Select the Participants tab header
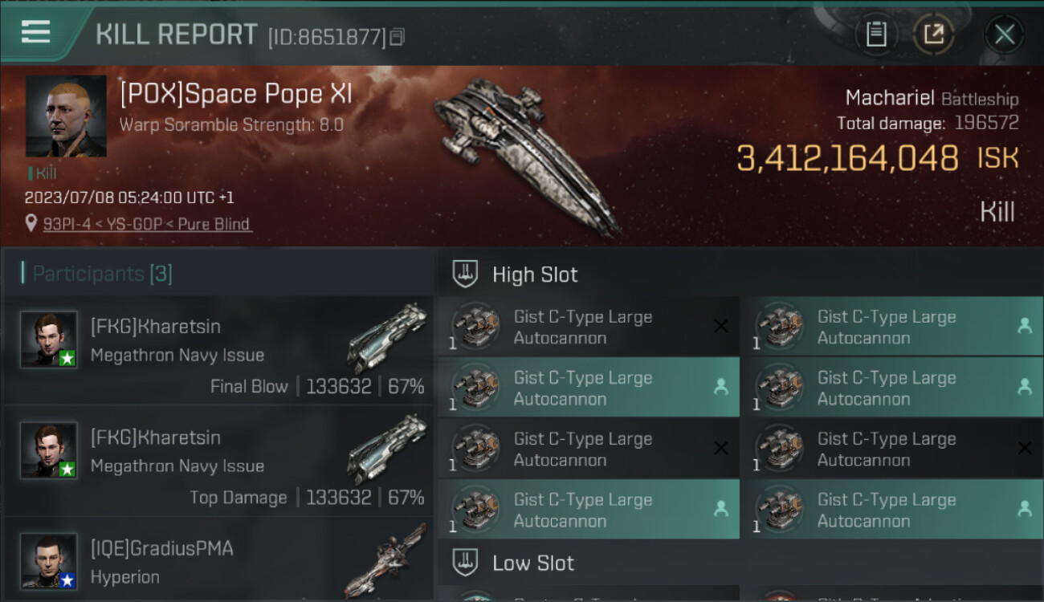The height and width of the screenshot is (602, 1044). [102, 274]
